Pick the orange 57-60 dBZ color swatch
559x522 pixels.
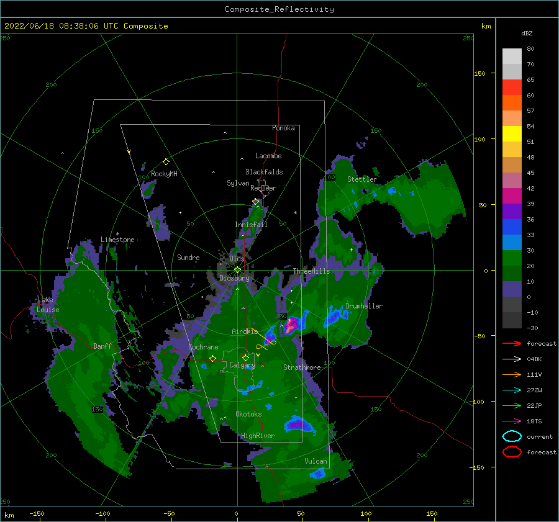point(512,103)
